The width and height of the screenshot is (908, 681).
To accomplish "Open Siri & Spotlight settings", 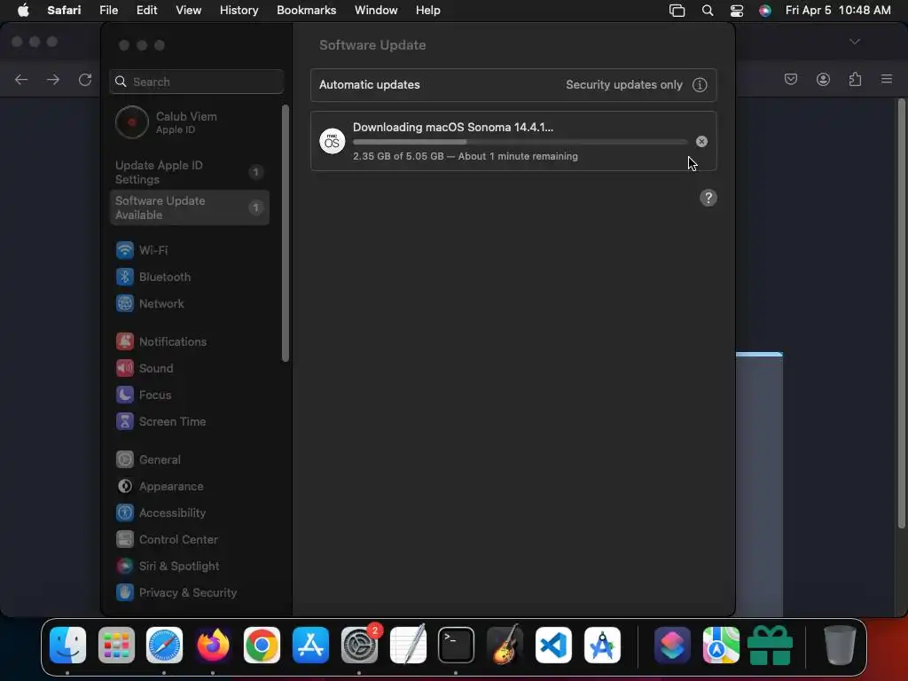I will (x=190, y=567).
